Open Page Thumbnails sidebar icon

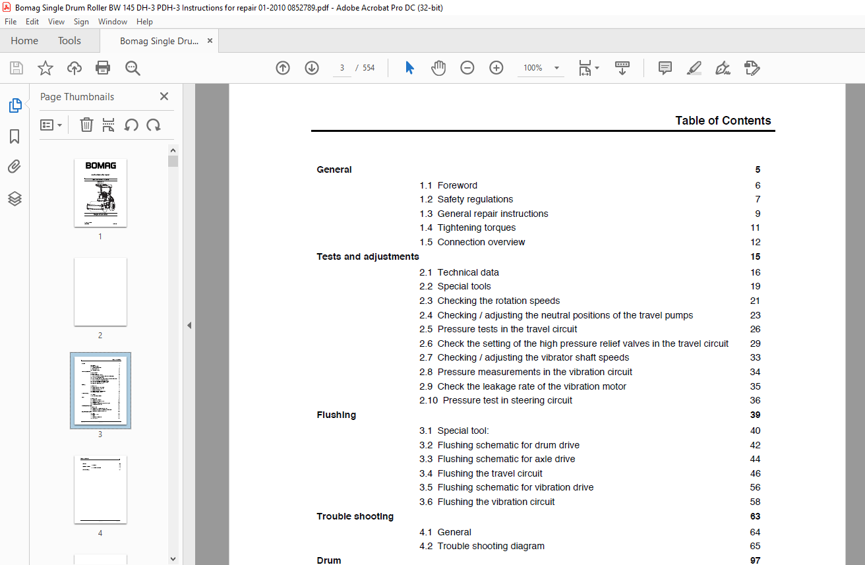15,105
